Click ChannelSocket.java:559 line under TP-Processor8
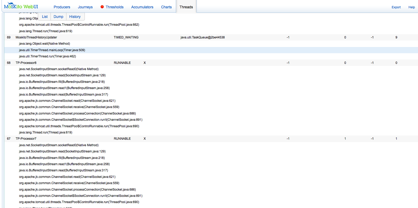The image size is (418, 208). coord(69,107)
